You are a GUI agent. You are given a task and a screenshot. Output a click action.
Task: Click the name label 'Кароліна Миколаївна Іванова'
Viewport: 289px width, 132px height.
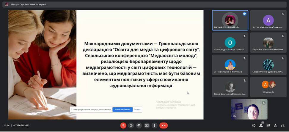click(x=268, y=49)
